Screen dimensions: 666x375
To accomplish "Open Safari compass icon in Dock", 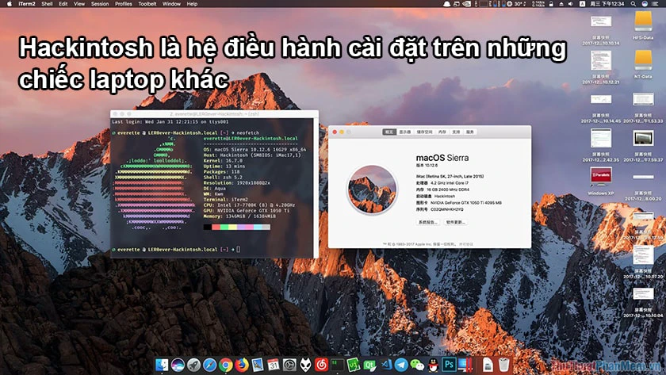I will (210, 365).
